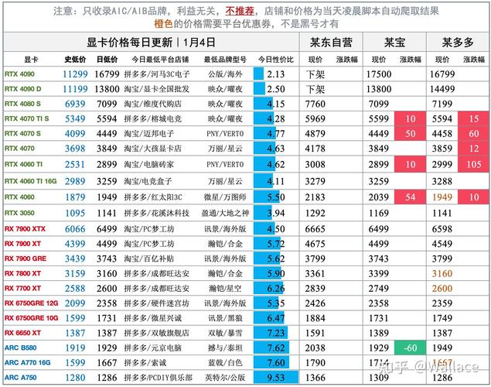This screenshot has width=491, height=387.
Task: Select the 撼与/泰坦 brand cell
Action: 225,348
